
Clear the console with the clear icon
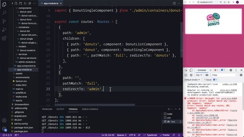click(x=191, y=75)
